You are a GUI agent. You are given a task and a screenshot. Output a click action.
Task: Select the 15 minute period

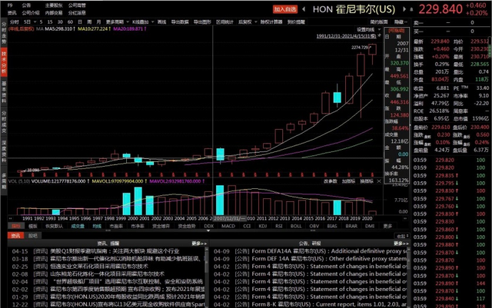(50, 22)
